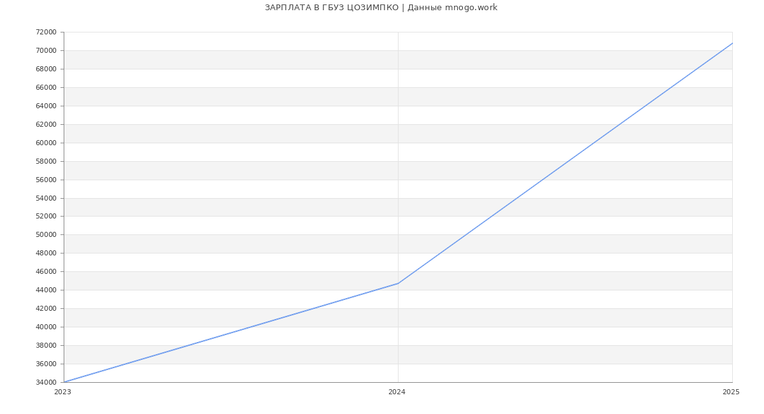Click the 64000 y-axis label
764x414 pixels.
pyautogui.click(x=46, y=106)
